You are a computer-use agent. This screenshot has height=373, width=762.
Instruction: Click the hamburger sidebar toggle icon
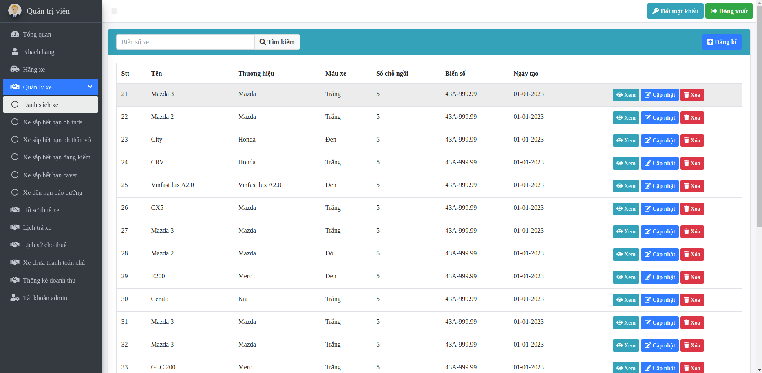(114, 11)
